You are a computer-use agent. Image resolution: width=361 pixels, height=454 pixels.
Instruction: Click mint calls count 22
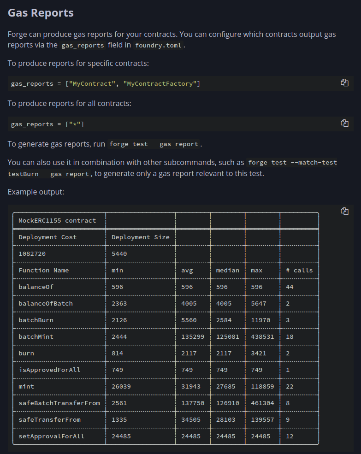(x=290, y=387)
